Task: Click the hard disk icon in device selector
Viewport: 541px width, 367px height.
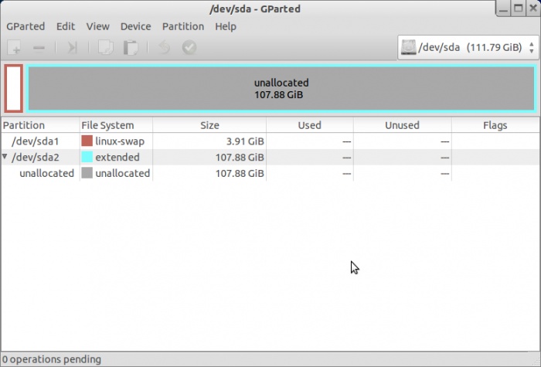Action: click(408, 47)
